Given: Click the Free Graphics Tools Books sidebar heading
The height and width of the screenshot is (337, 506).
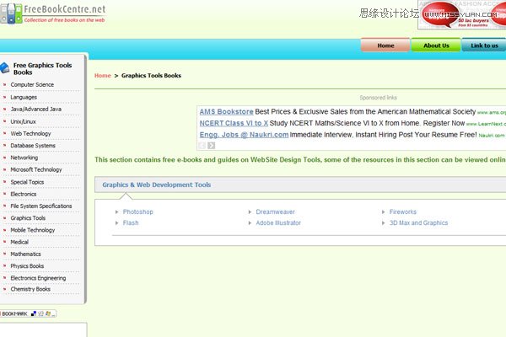Looking at the screenshot, I should point(42,68).
